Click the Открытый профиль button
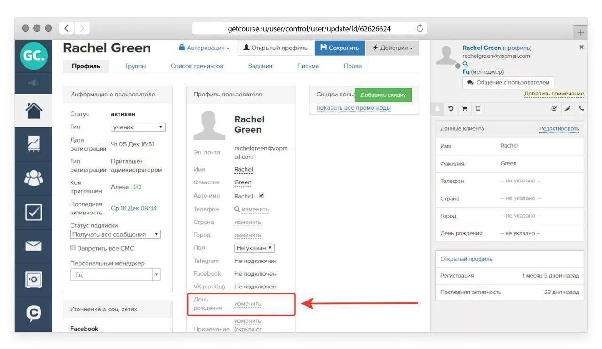This screenshot has width=602, height=349. click(275, 48)
